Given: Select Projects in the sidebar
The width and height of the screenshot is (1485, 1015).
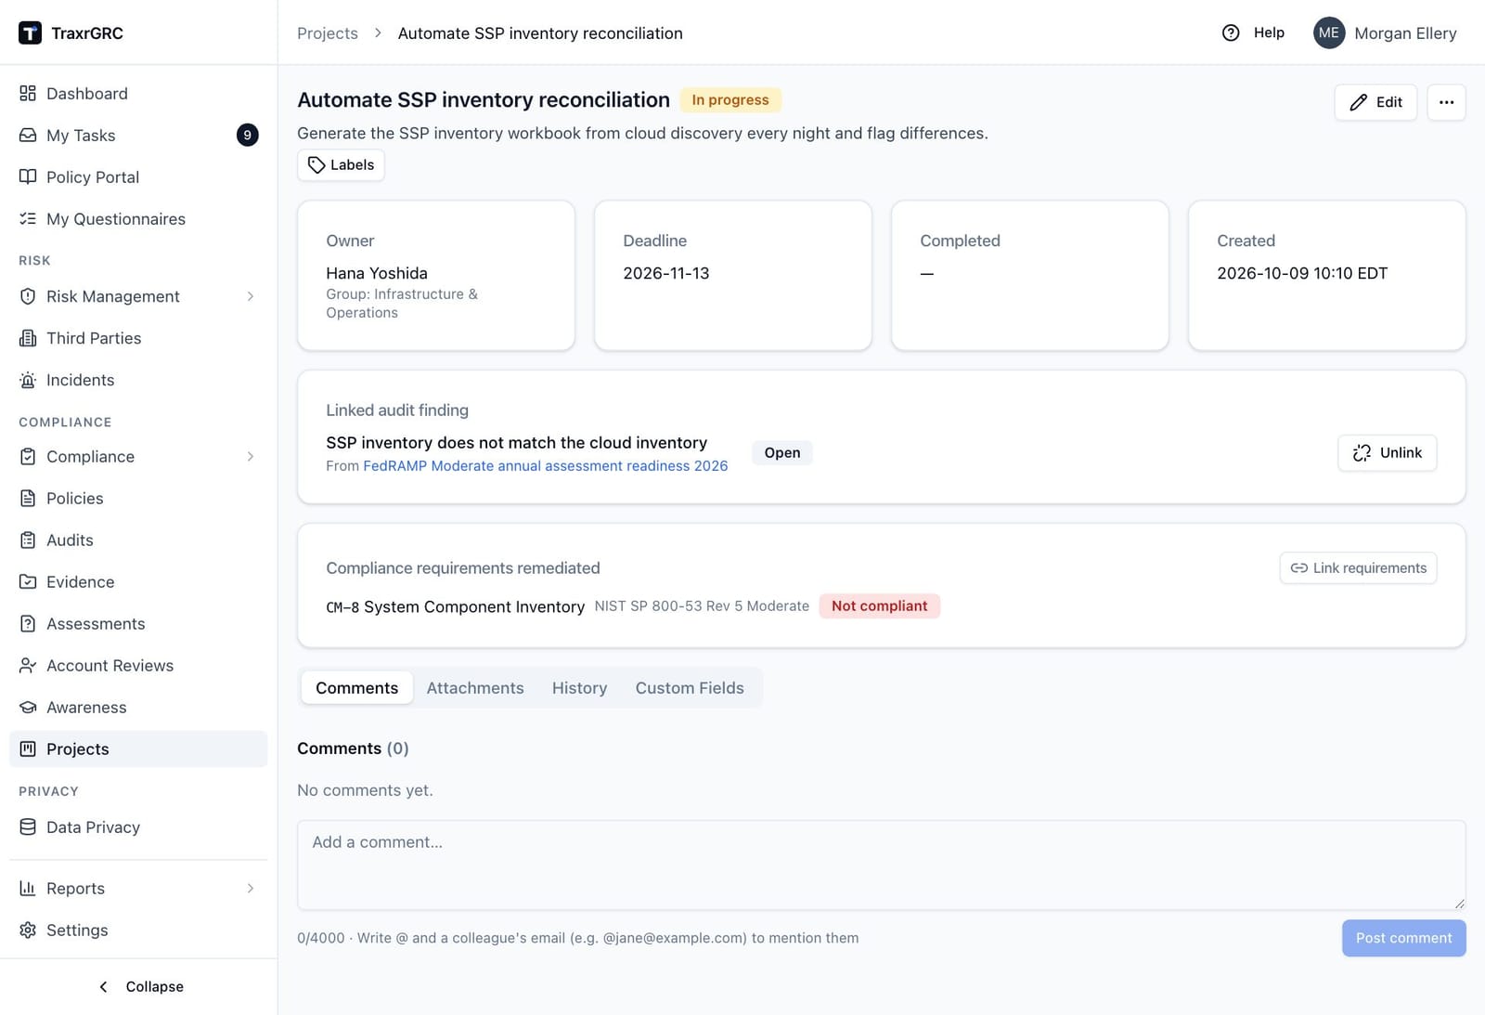Looking at the screenshot, I should coord(138,748).
